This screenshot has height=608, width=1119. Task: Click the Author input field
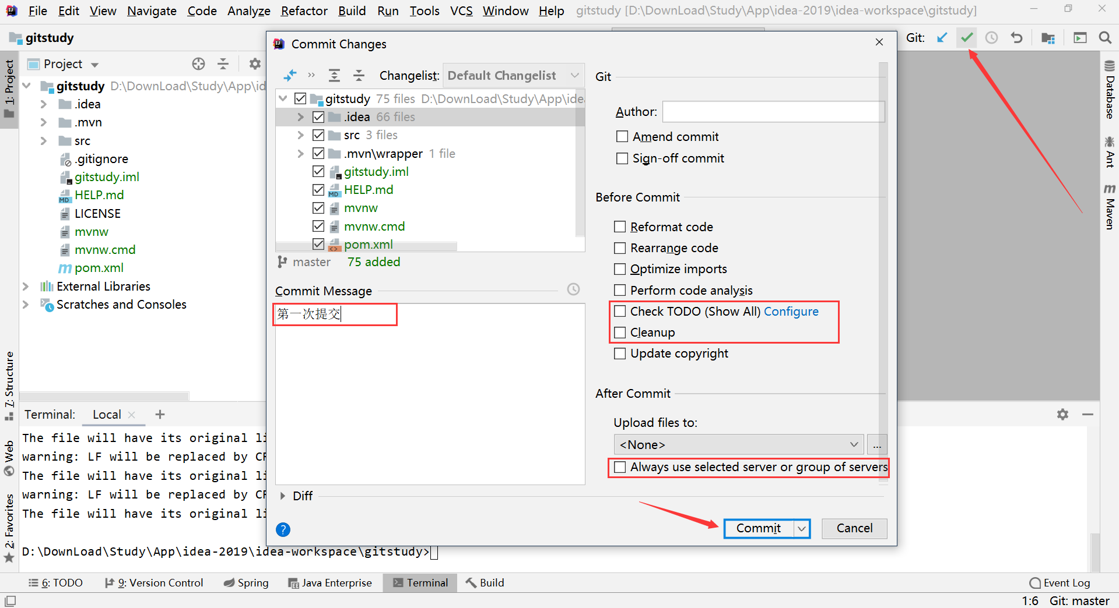[x=773, y=111]
